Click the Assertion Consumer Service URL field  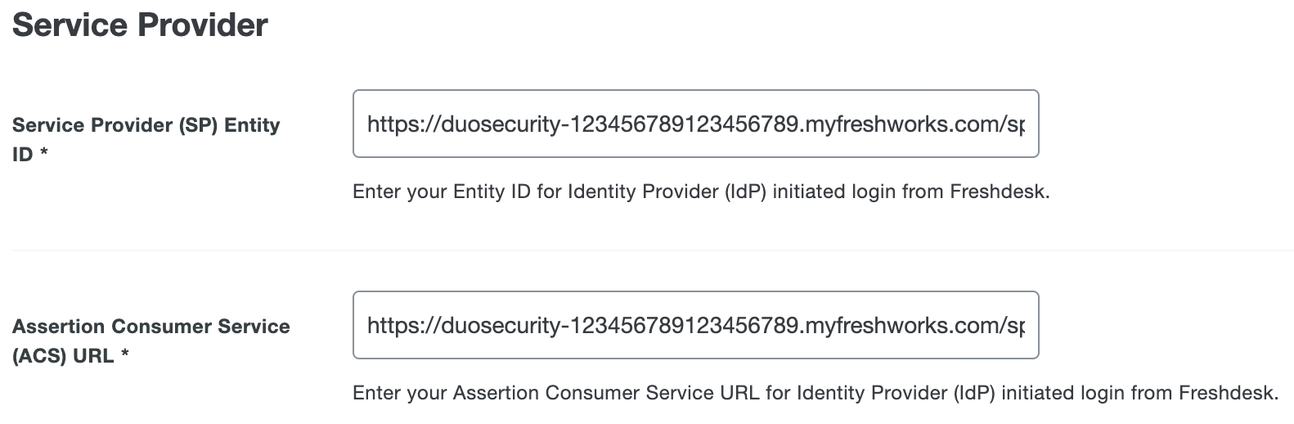pos(695,325)
